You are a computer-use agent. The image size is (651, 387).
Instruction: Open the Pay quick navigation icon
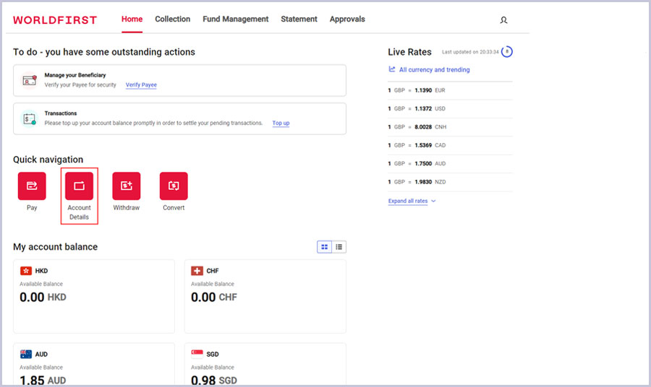click(32, 186)
